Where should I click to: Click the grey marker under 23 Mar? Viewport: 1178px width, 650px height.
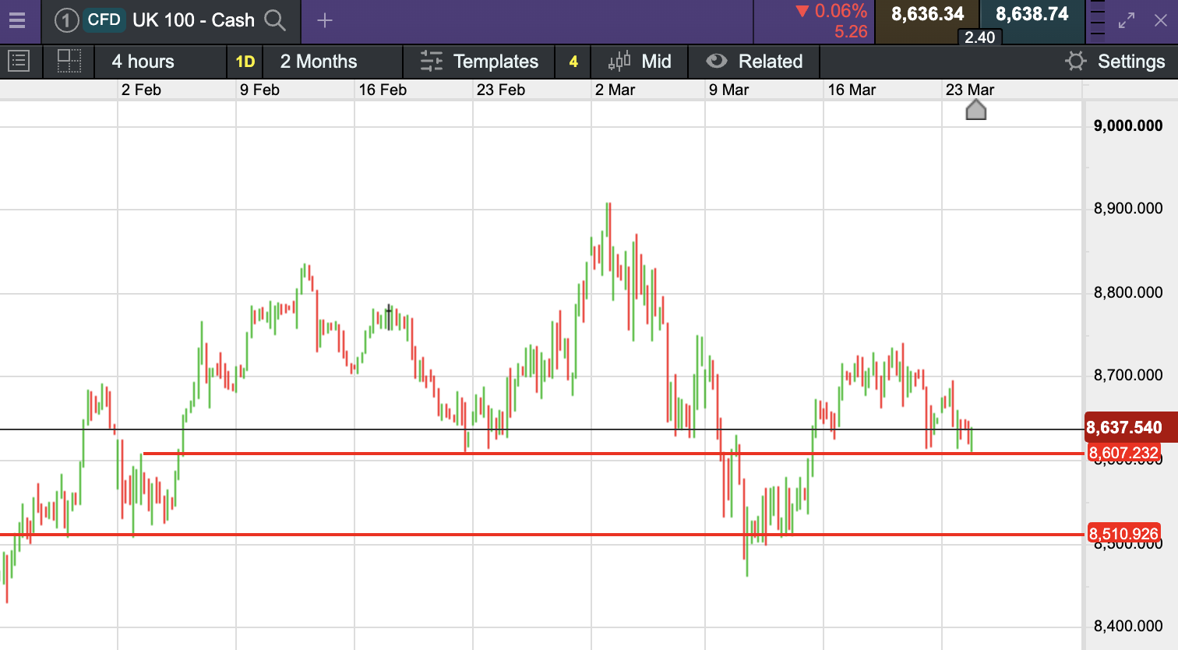[x=976, y=110]
